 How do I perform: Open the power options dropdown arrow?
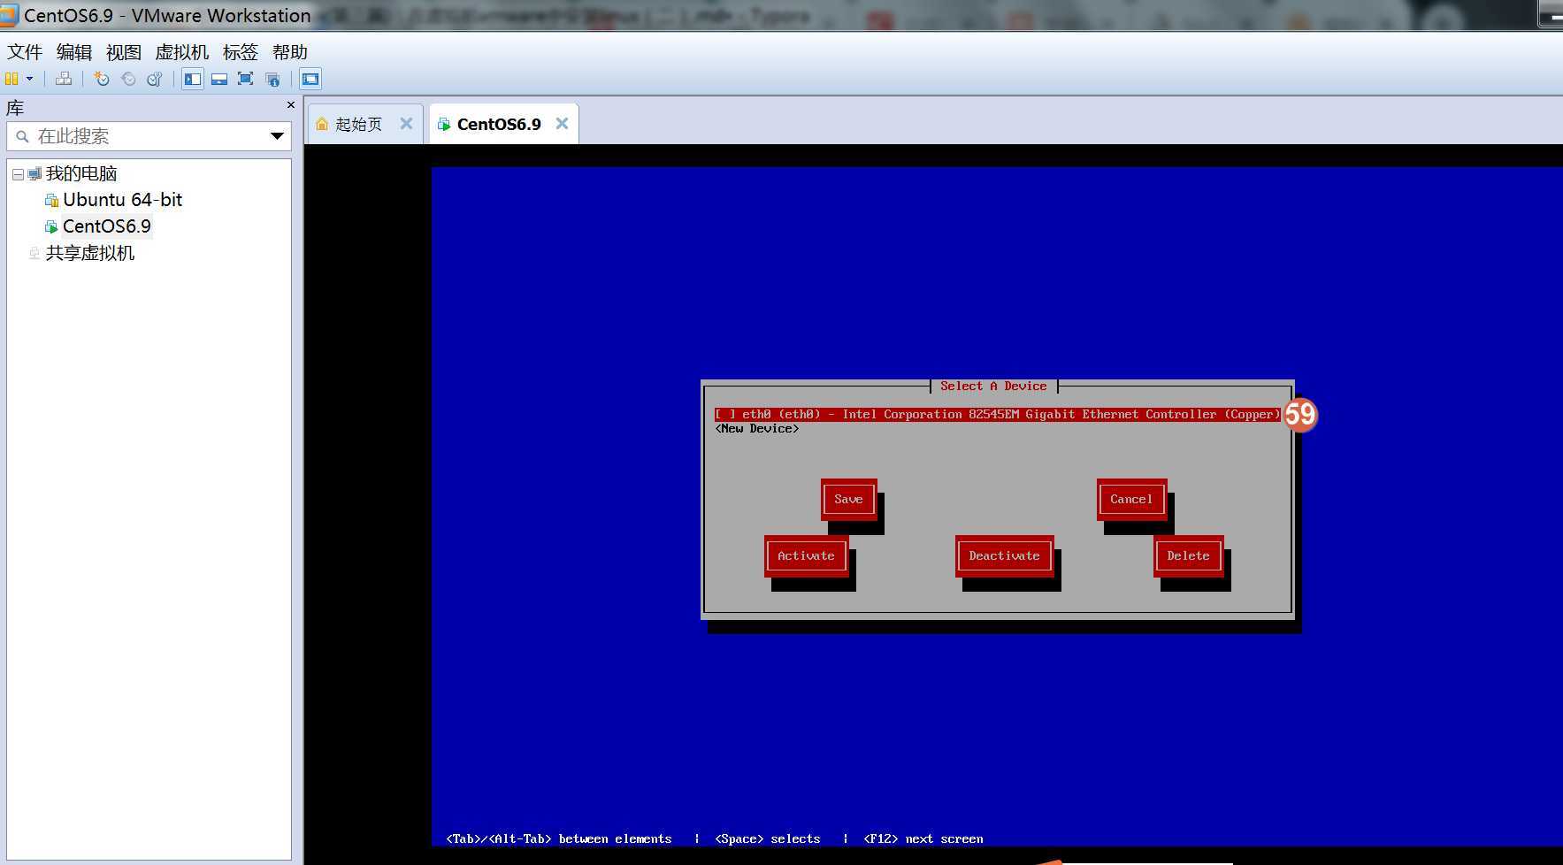tap(29, 79)
